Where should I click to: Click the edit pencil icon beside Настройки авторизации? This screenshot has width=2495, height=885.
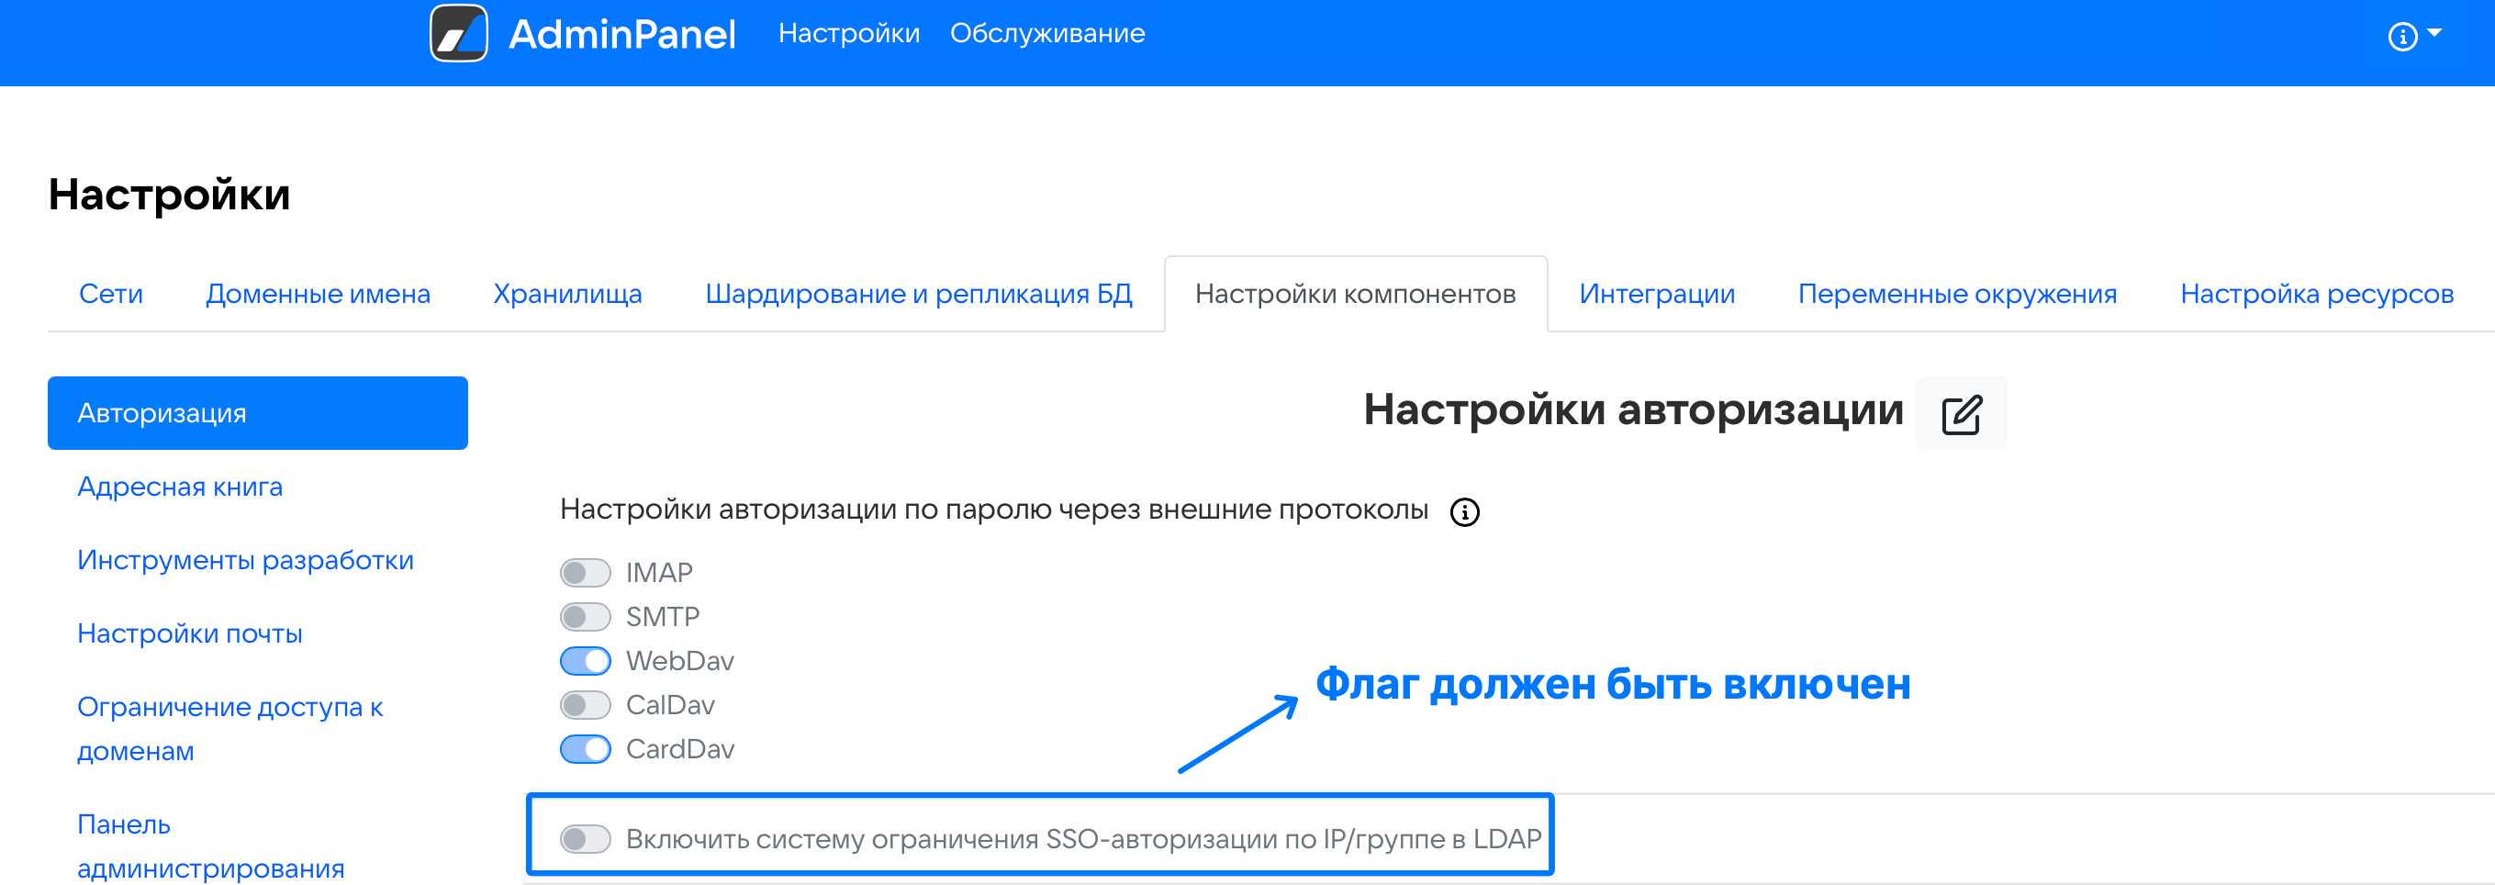point(1961,414)
